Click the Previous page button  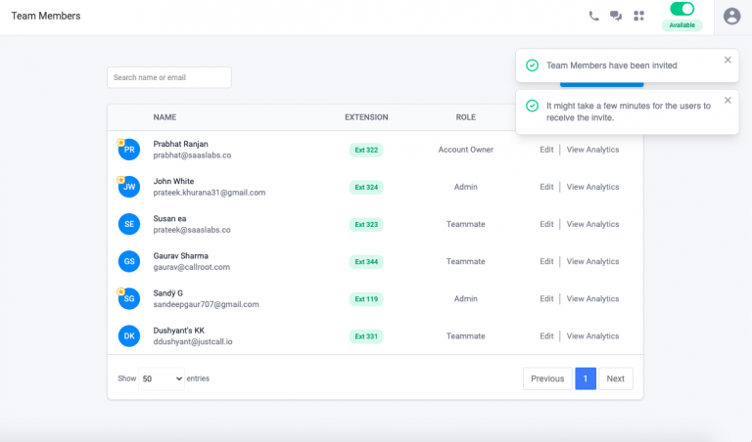[547, 378]
